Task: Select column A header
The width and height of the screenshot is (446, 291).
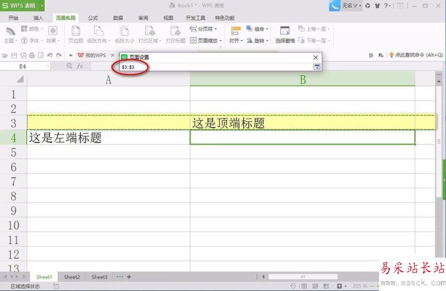Action: tap(108, 79)
